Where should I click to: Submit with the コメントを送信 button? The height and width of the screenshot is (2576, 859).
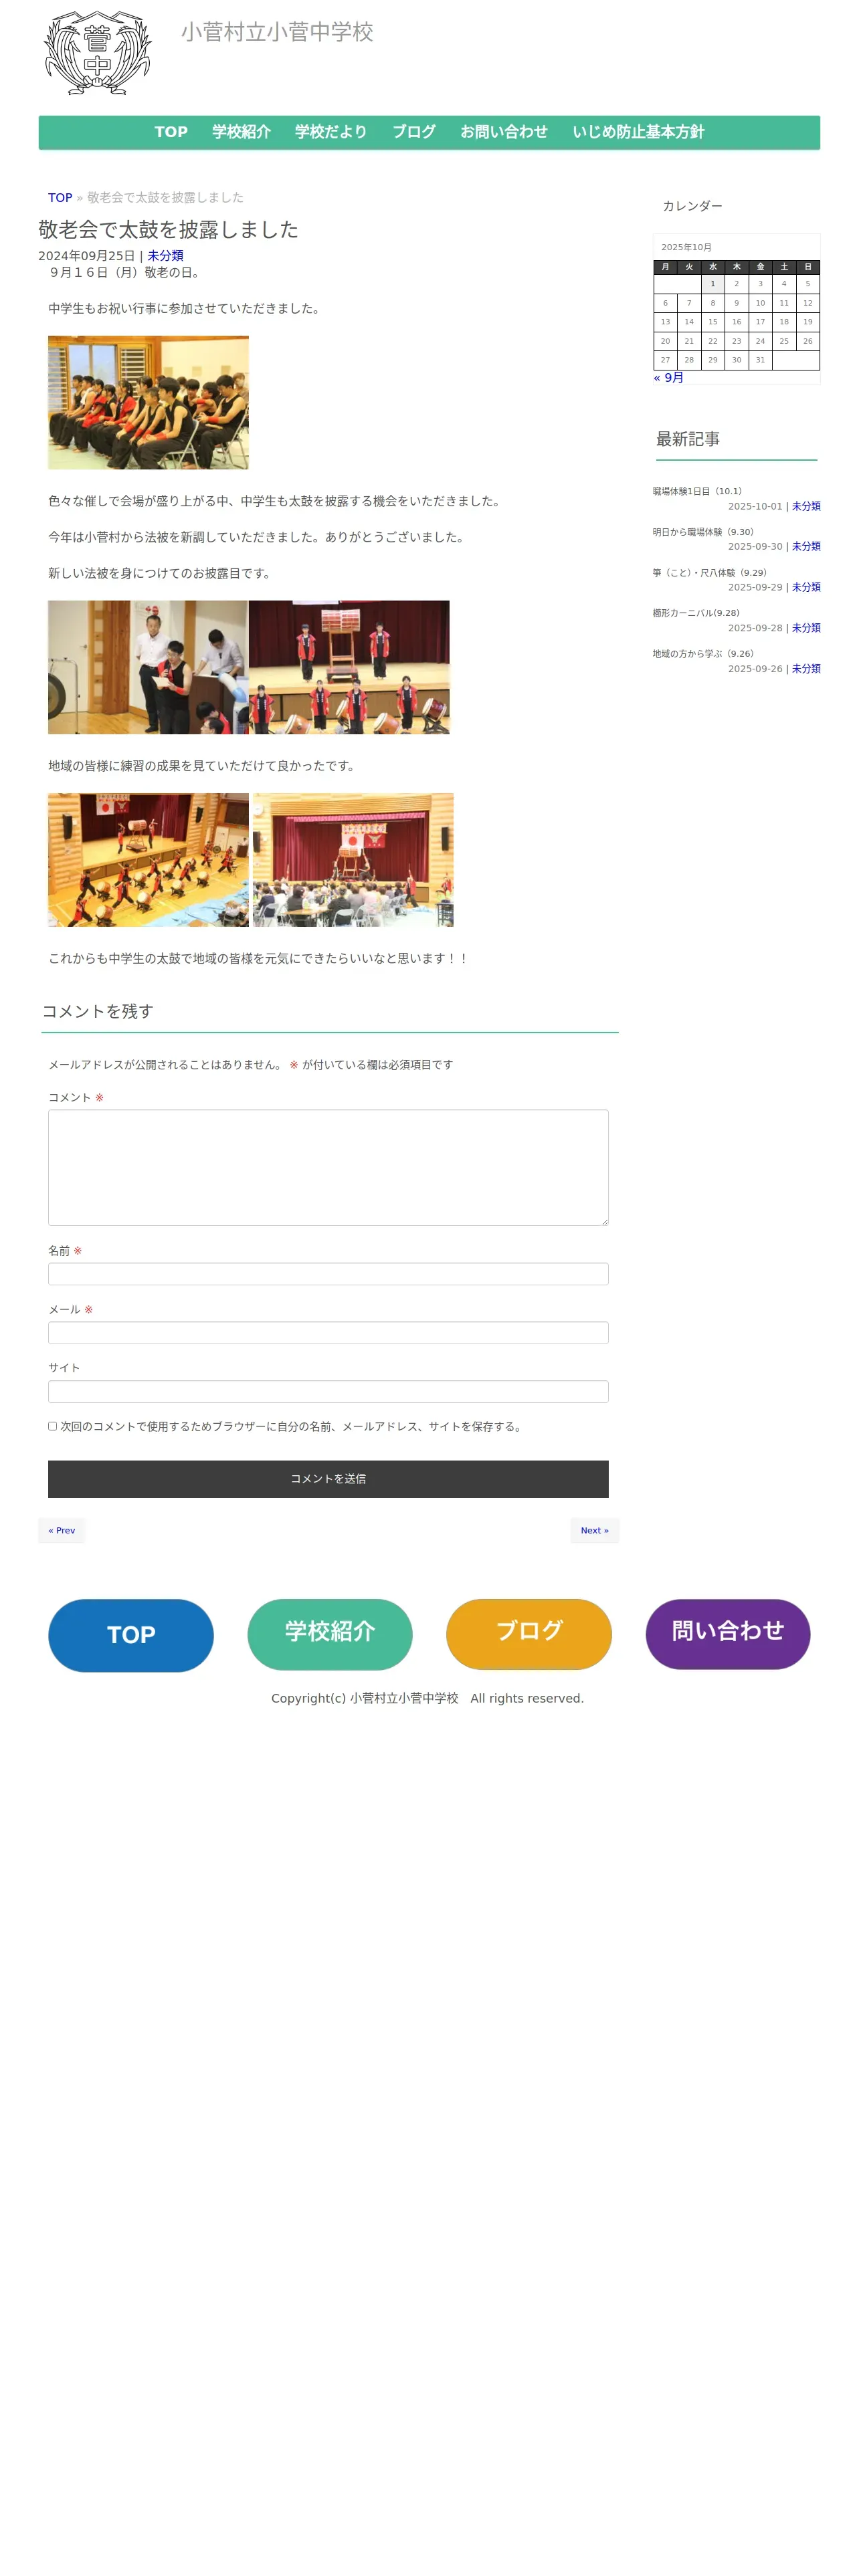tap(328, 1478)
